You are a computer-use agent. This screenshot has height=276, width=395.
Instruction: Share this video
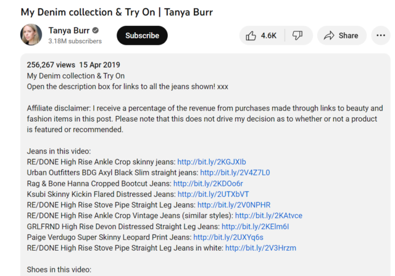point(341,35)
